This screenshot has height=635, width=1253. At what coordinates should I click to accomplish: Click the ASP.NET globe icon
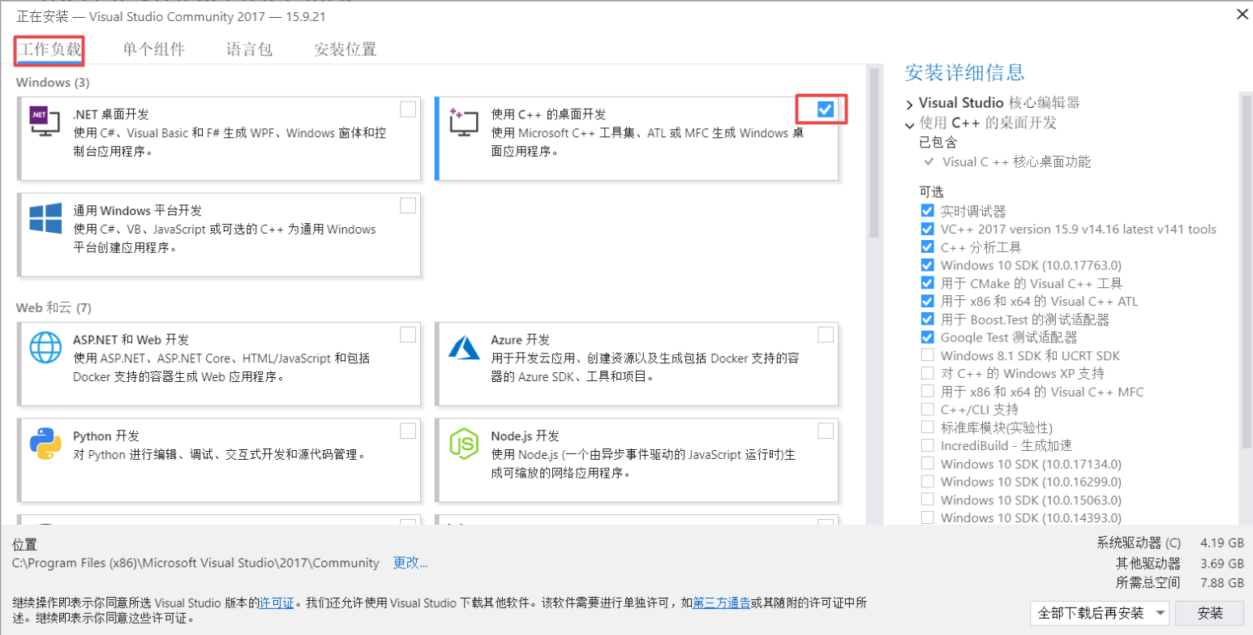(x=45, y=347)
